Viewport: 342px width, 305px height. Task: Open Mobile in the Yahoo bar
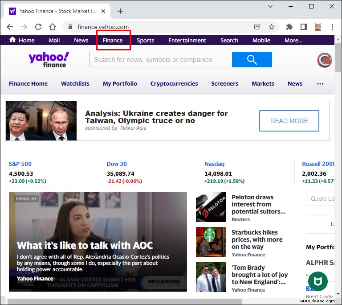(261, 41)
